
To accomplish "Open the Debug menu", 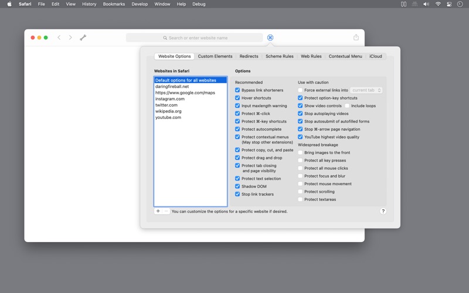I will [x=199, y=4].
